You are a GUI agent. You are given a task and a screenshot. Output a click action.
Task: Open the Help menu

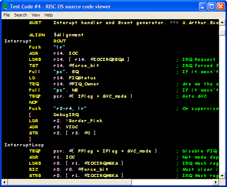(48, 15)
